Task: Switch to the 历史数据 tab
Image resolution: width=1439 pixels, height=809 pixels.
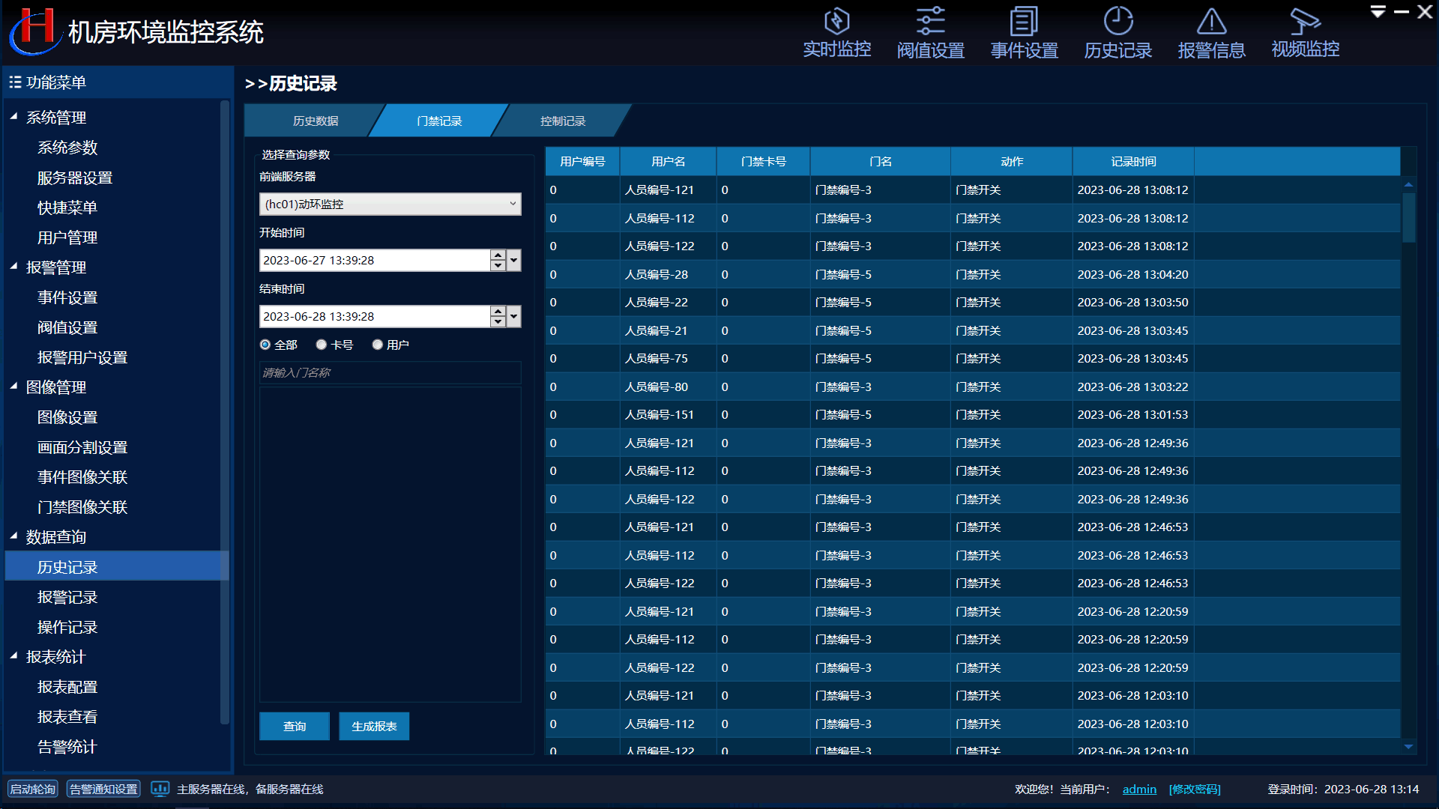Action: point(315,121)
